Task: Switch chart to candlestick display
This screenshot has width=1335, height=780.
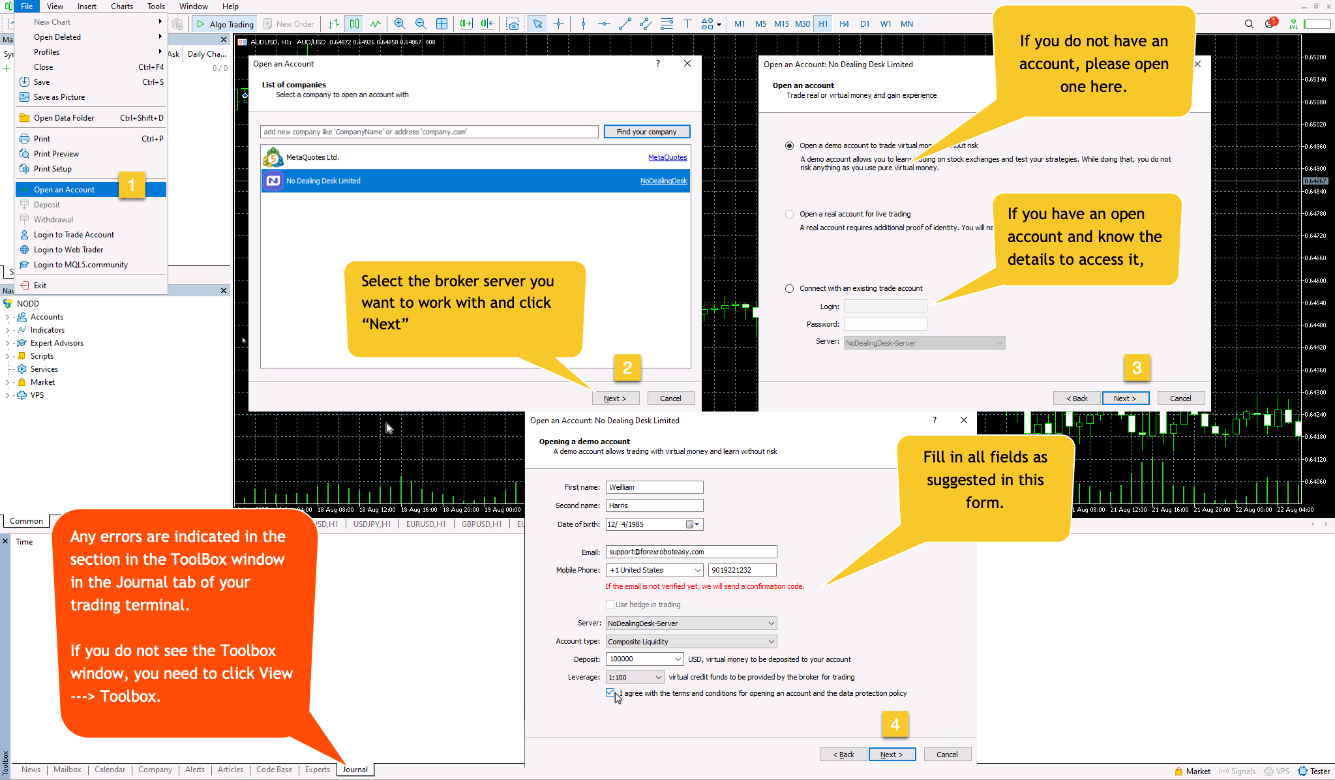Action: (354, 24)
